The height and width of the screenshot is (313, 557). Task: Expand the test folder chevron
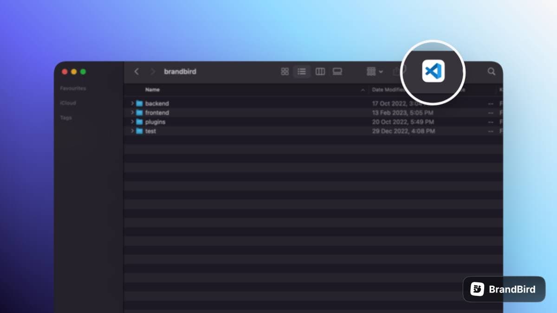(132, 131)
